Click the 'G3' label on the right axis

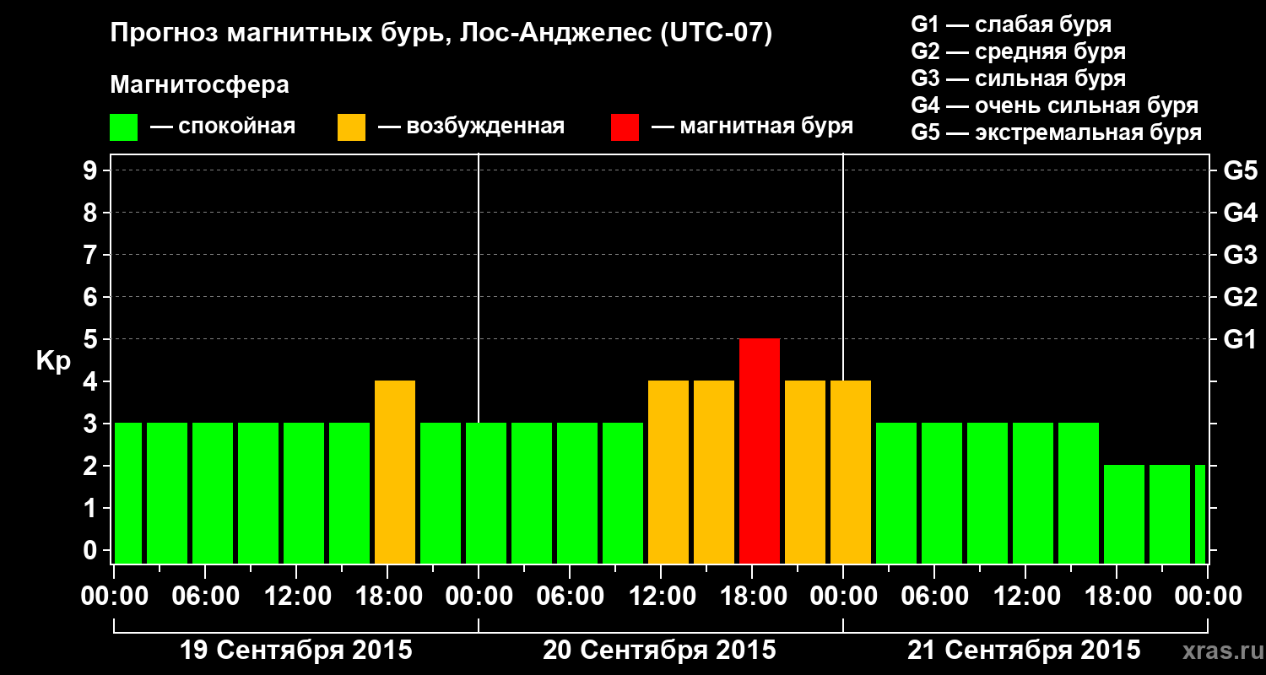[1241, 255]
